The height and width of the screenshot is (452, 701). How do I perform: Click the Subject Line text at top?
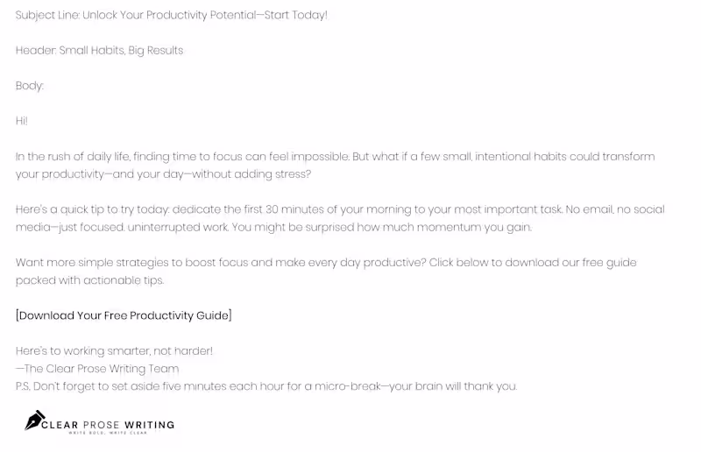171,15
